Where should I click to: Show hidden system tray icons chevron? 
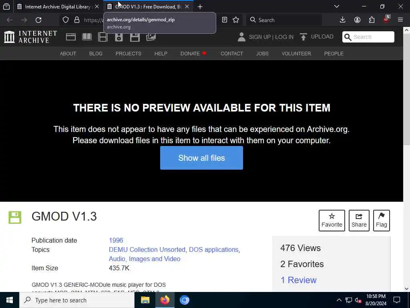pos(339,300)
